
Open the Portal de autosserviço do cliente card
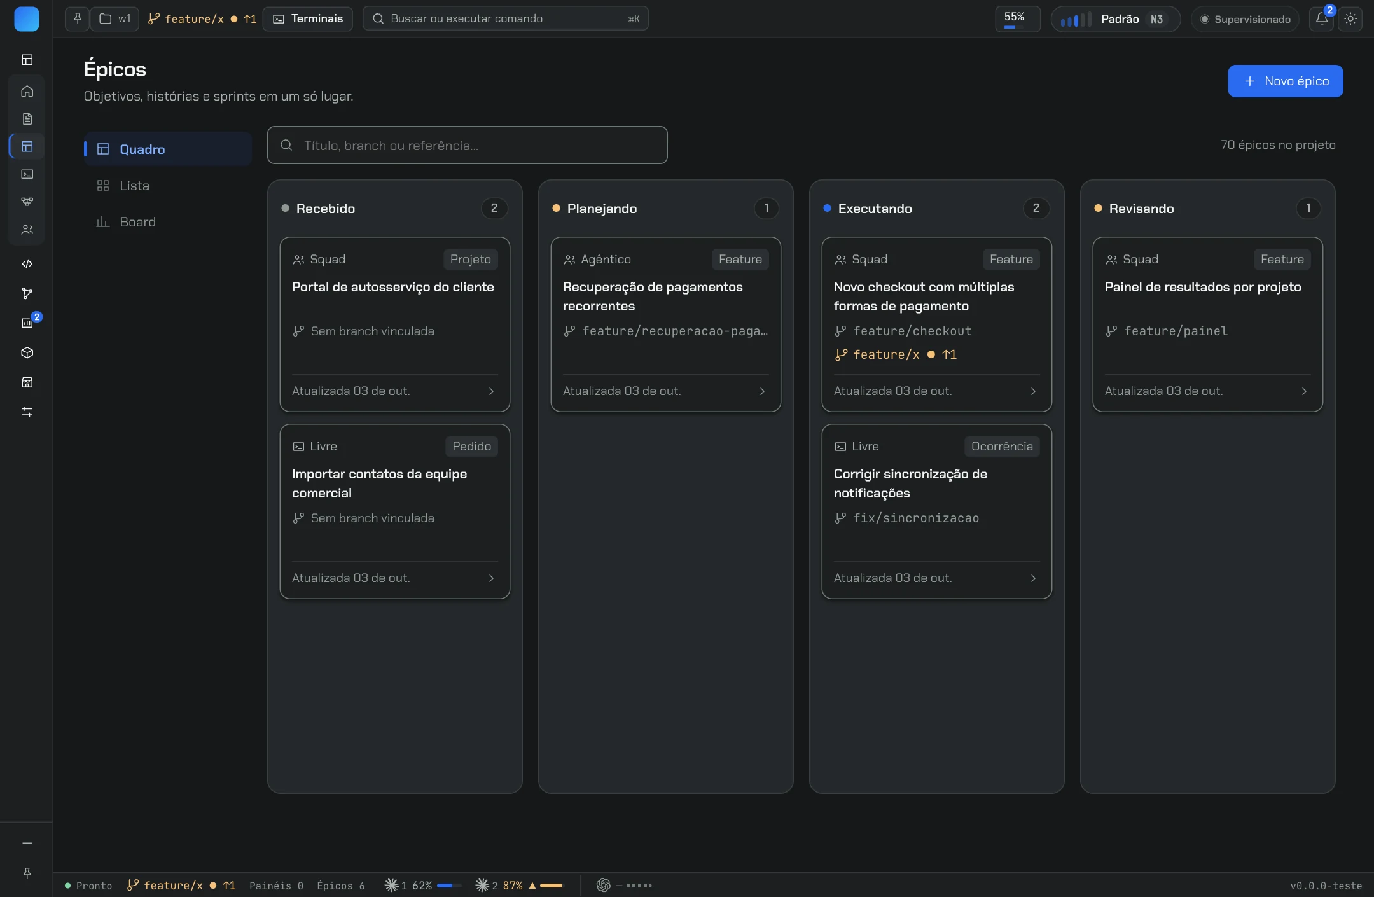click(394, 324)
